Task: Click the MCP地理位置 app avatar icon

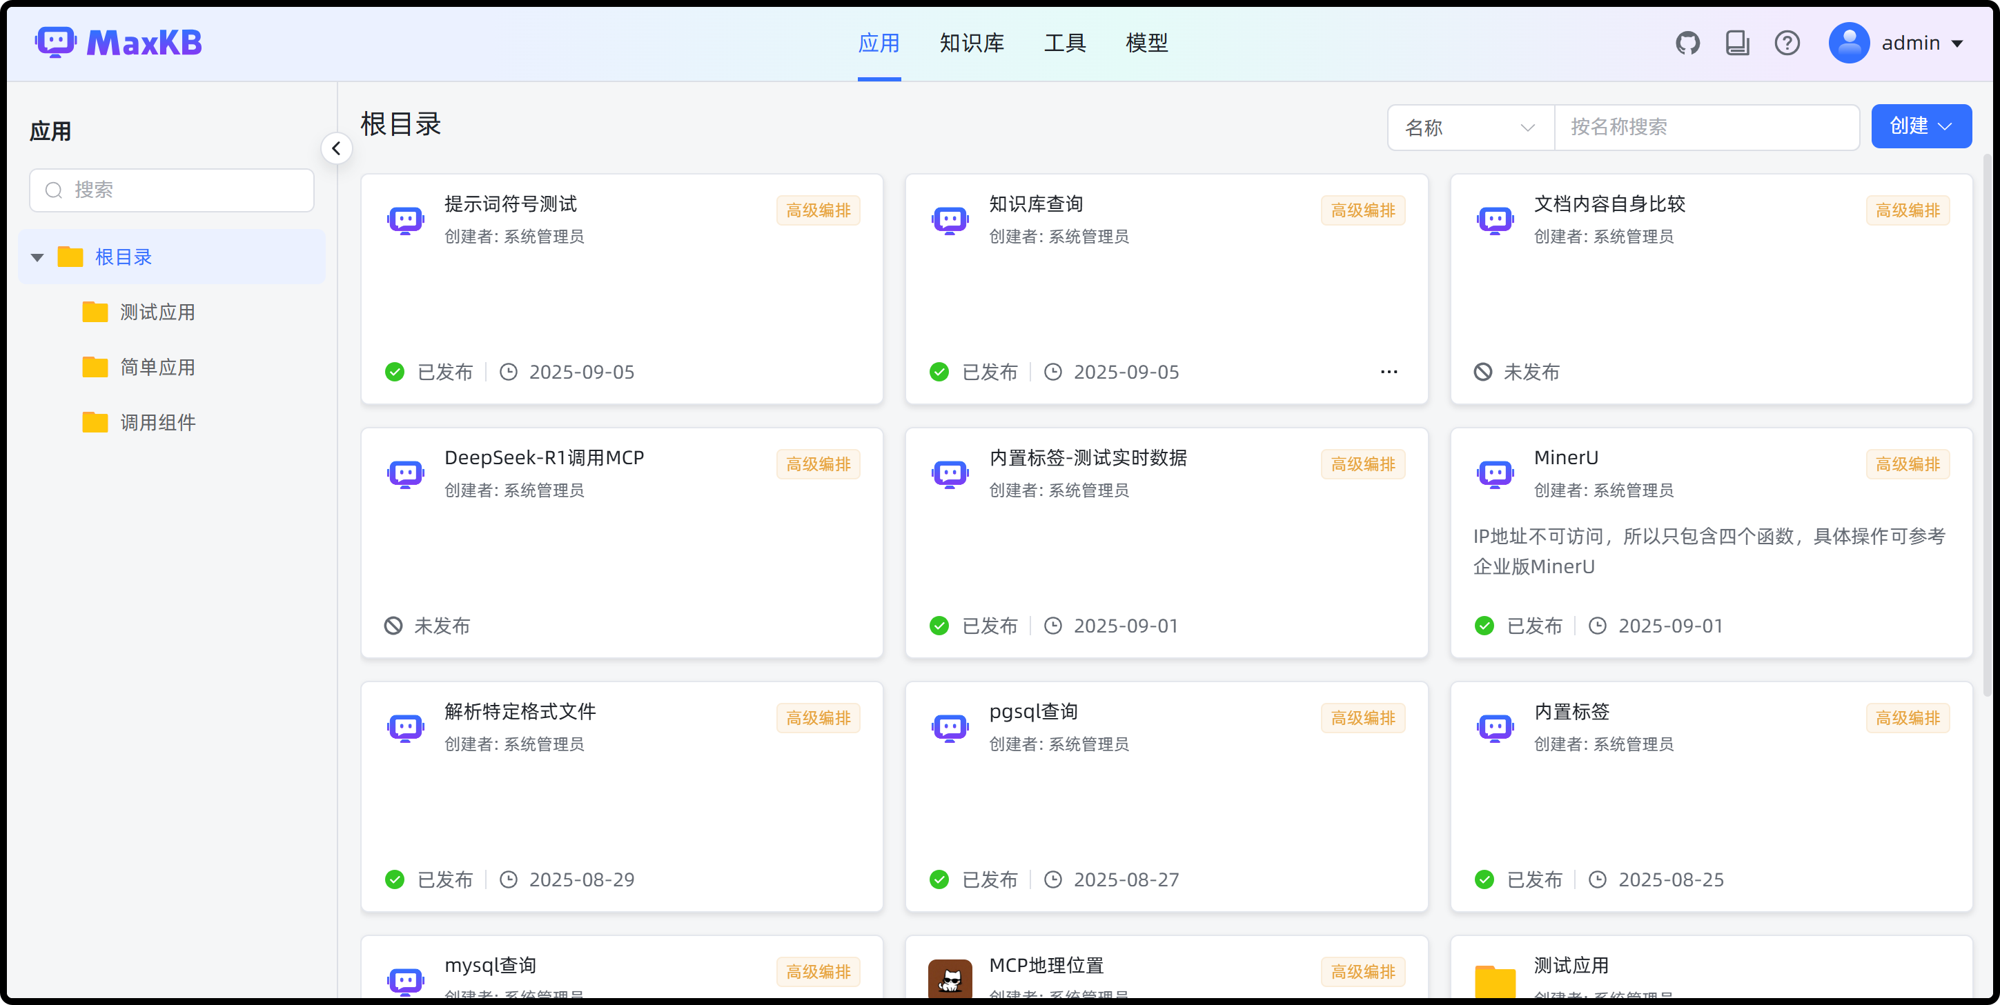Action: click(950, 979)
